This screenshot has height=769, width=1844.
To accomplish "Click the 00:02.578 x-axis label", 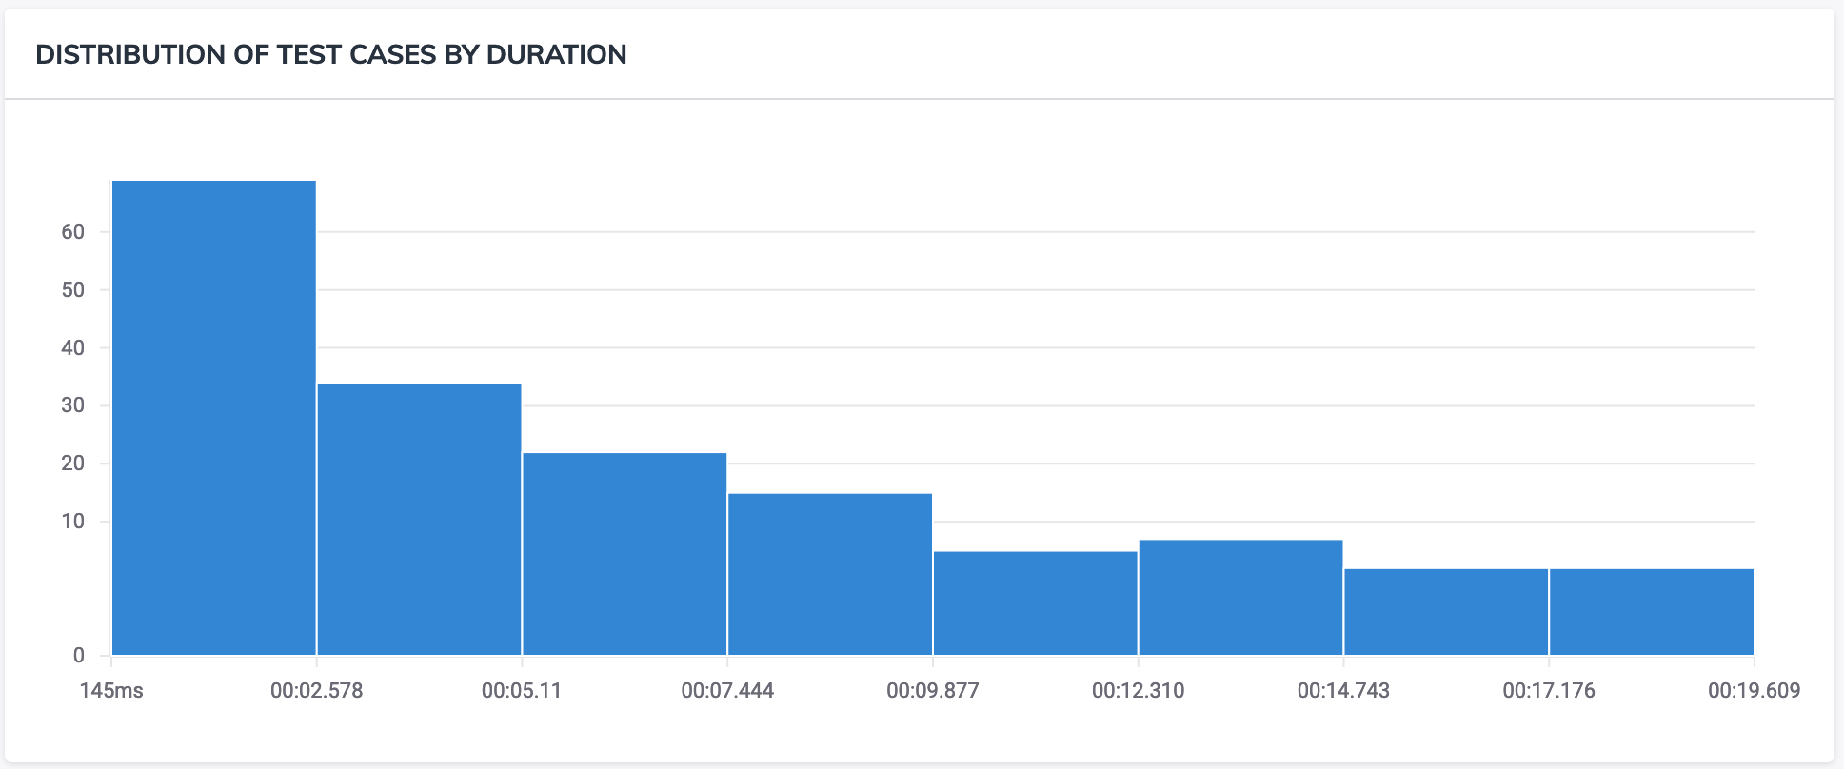I will pos(317,691).
